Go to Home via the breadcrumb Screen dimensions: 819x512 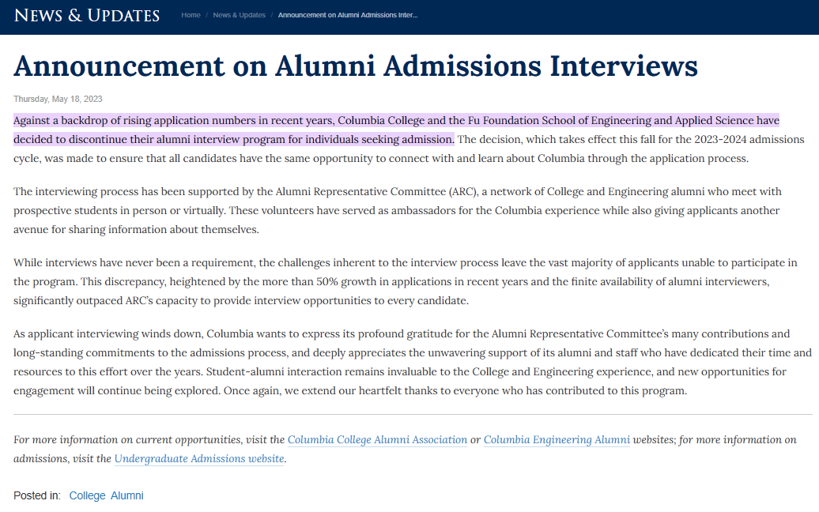[x=191, y=16]
